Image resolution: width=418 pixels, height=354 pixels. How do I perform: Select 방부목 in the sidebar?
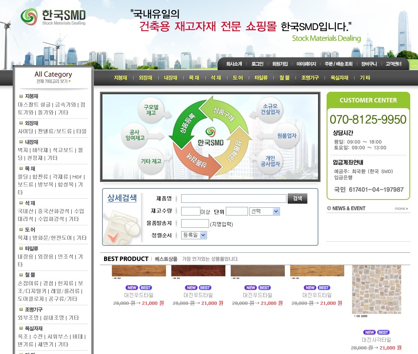45,185
